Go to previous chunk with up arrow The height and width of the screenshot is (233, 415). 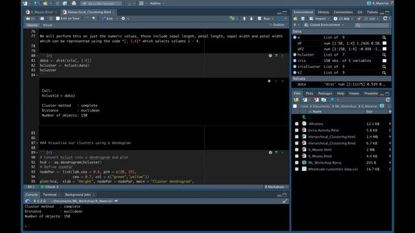point(244,19)
